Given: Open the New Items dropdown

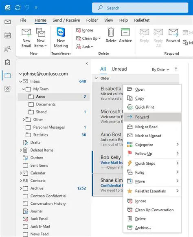Looking at the screenshot, I should (x=40, y=38).
